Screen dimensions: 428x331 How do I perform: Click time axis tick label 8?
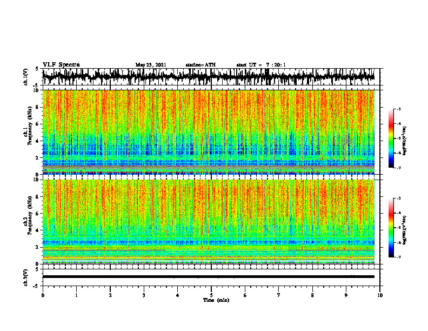point(312,295)
